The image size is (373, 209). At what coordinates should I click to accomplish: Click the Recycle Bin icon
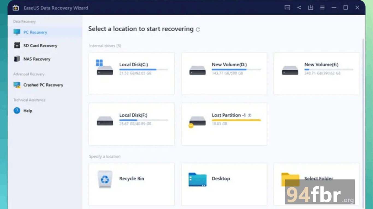tap(105, 179)
